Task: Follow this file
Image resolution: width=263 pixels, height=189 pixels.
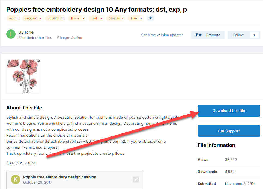Action: (238, 35)
